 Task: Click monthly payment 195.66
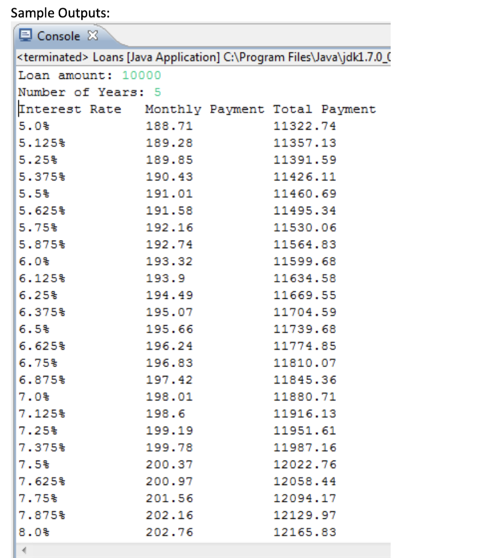click(169, 329)
